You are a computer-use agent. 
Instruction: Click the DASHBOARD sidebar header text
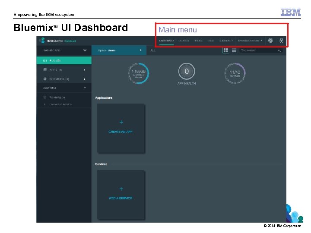52,50
